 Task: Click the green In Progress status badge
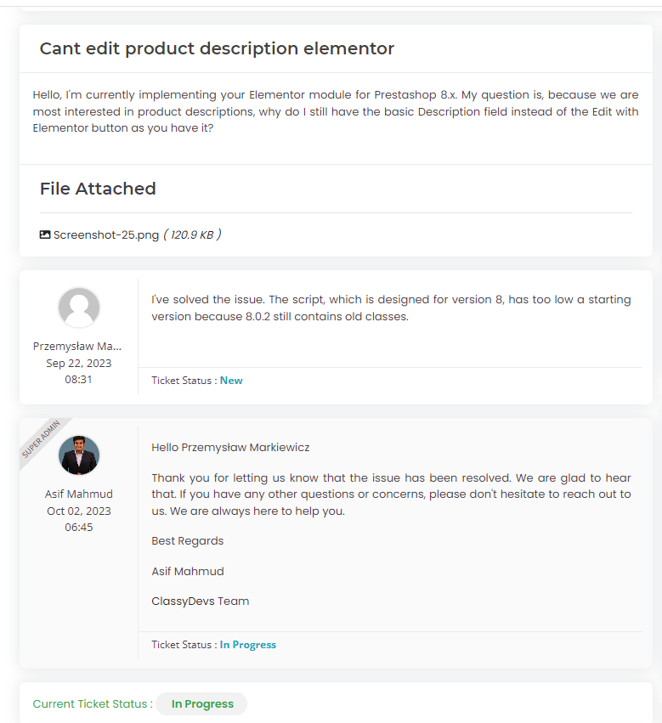click(201, 704)
